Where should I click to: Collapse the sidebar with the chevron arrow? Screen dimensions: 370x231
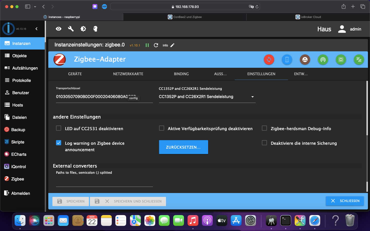pos(36,29)
